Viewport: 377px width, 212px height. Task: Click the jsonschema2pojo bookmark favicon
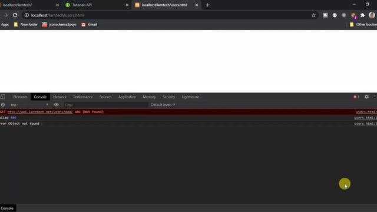(x=45, y=24)
